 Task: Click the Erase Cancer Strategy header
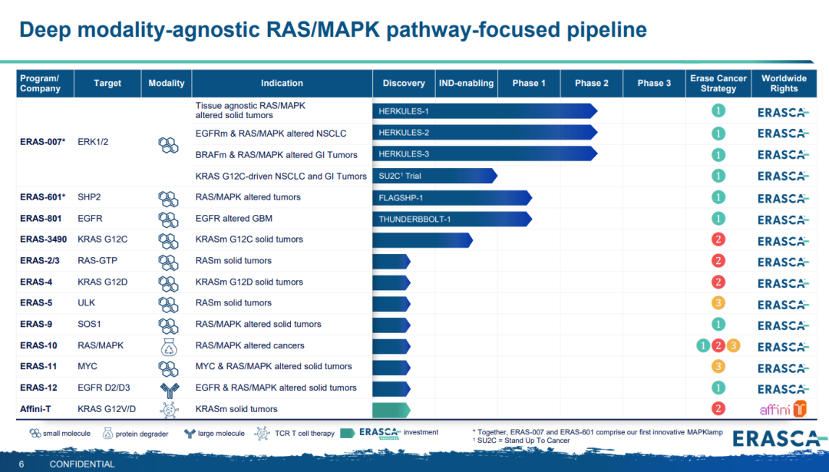tap(718, 83)
